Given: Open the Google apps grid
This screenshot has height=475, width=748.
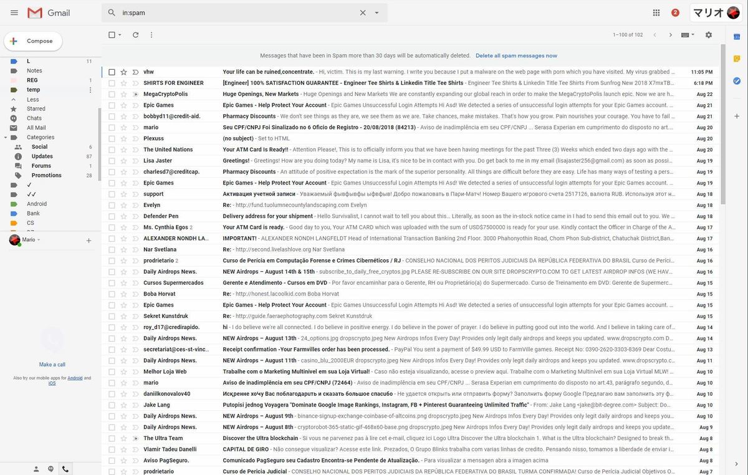Looking at the screenshot, I should click(x=656, y=12).
